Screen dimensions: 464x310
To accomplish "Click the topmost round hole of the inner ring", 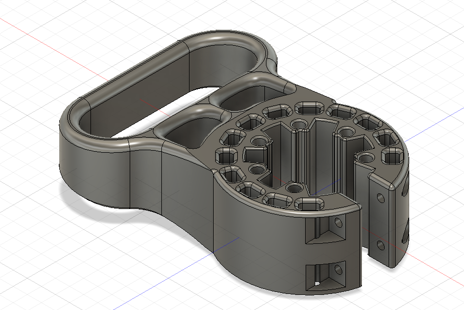I will [299, 124].
